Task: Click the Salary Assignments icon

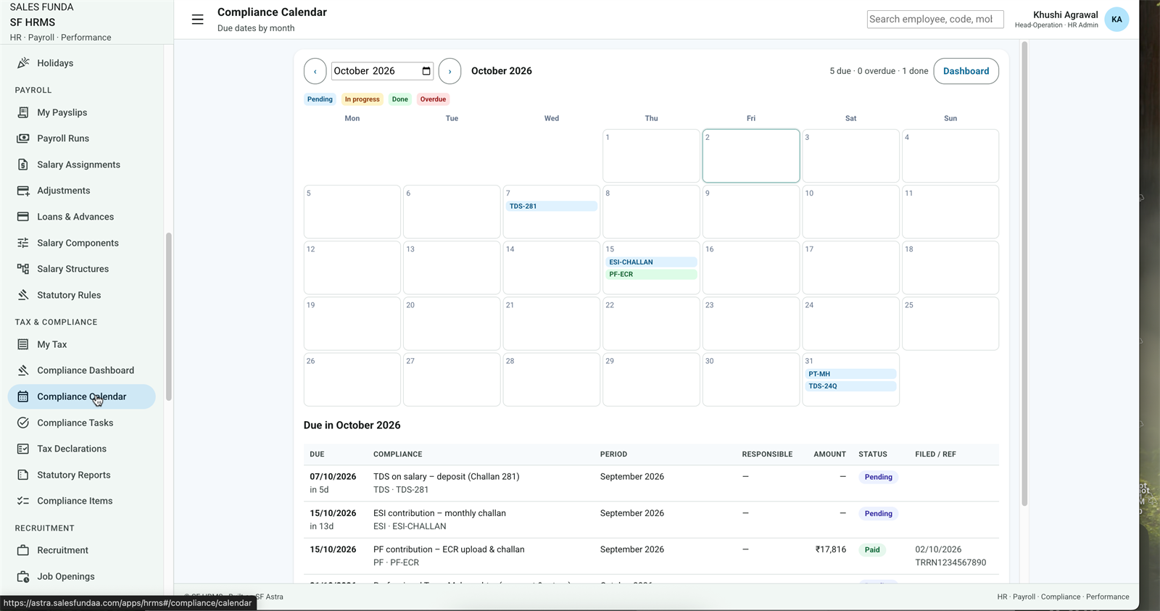Action: point(23,165)
